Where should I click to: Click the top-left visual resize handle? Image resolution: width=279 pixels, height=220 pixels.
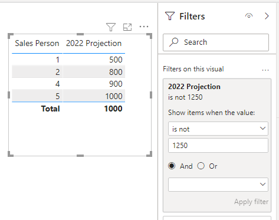pyautogui.click(x=11, y=36)
